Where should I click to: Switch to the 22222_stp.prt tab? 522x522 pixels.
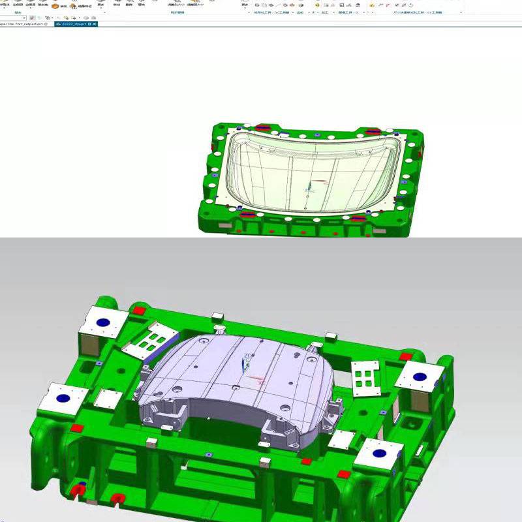click(x=72, y=23)
